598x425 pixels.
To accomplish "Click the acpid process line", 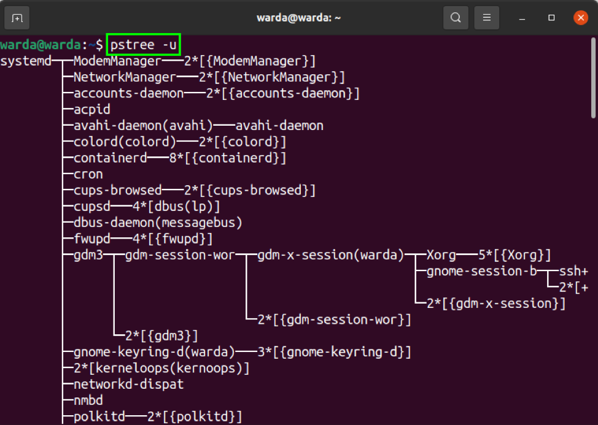I will (92, 110).
